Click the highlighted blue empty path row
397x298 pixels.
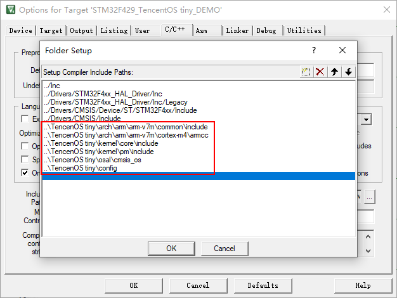[x=198, y=176]
